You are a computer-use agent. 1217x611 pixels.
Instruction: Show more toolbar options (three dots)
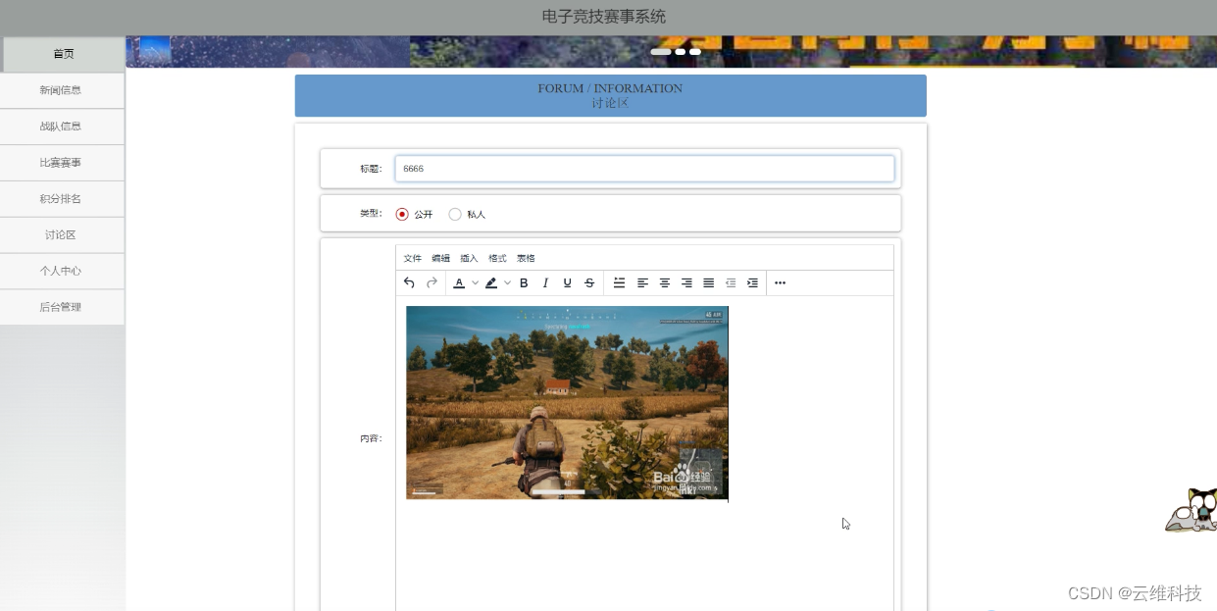[x=780, y=282]
